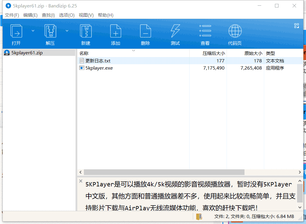
Task: Open the Help (帮助) menu
Action: pyautogui.click(x=105, y=15)
